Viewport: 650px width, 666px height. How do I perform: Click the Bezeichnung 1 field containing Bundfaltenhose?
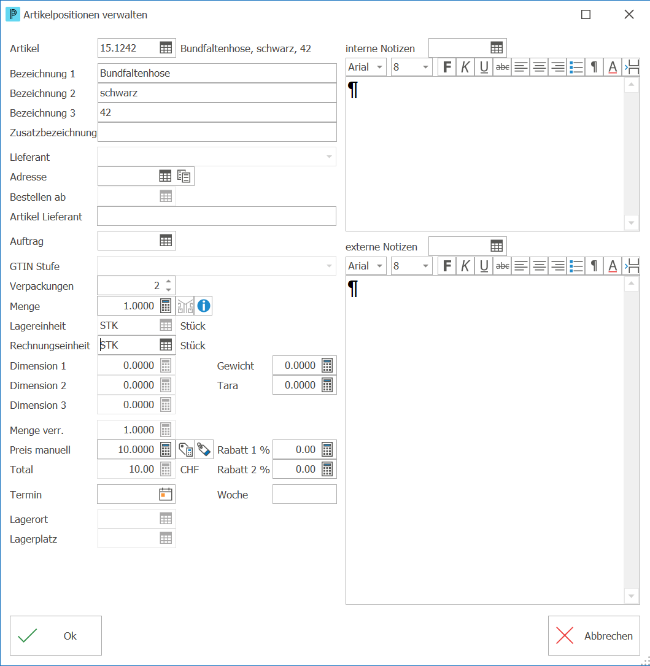[x=217, y=73]
